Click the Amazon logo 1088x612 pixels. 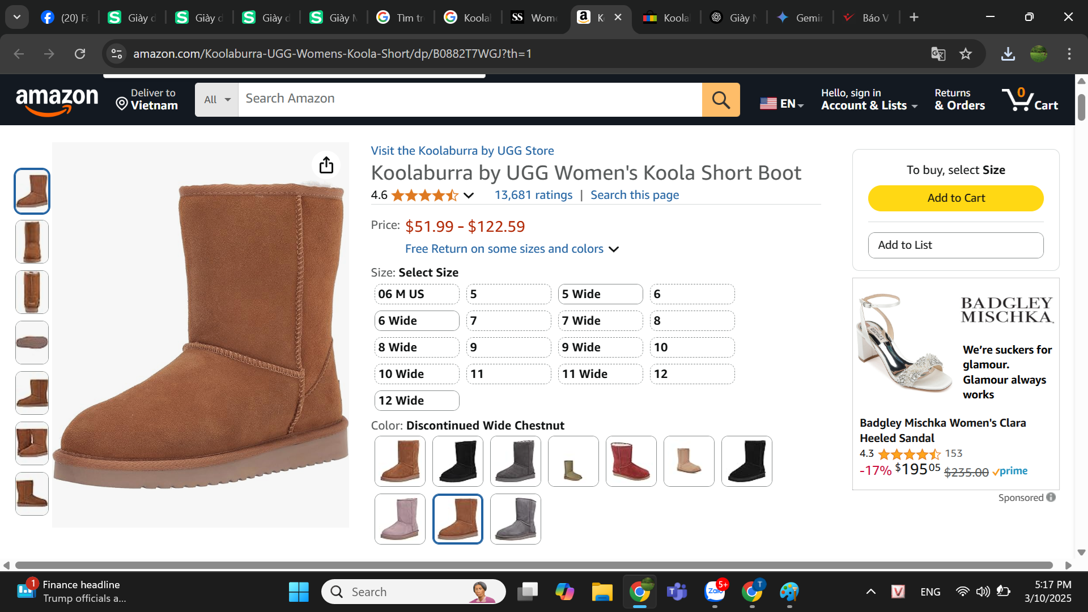click(57, 100)
